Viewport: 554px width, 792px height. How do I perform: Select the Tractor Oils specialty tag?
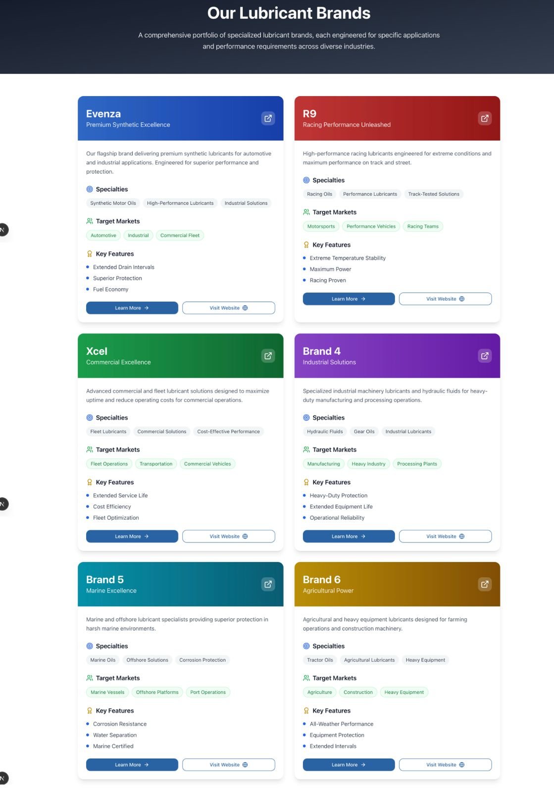click(x=320, y=660)
